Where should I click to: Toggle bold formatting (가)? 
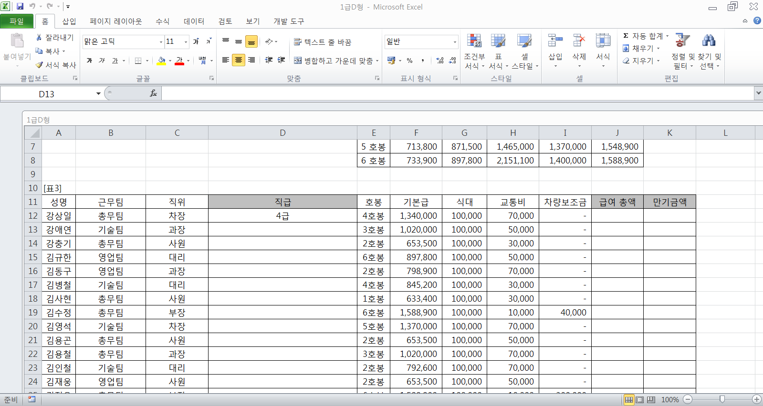pyautogui.click(x=89, y=61)
